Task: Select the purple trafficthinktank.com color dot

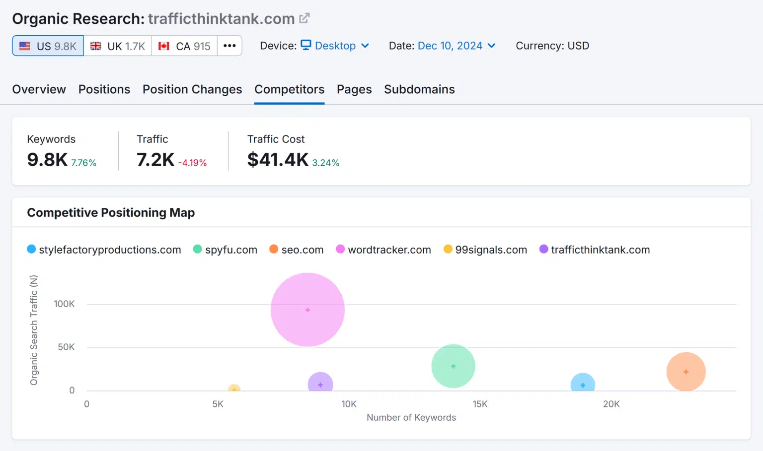Action: 543,250
